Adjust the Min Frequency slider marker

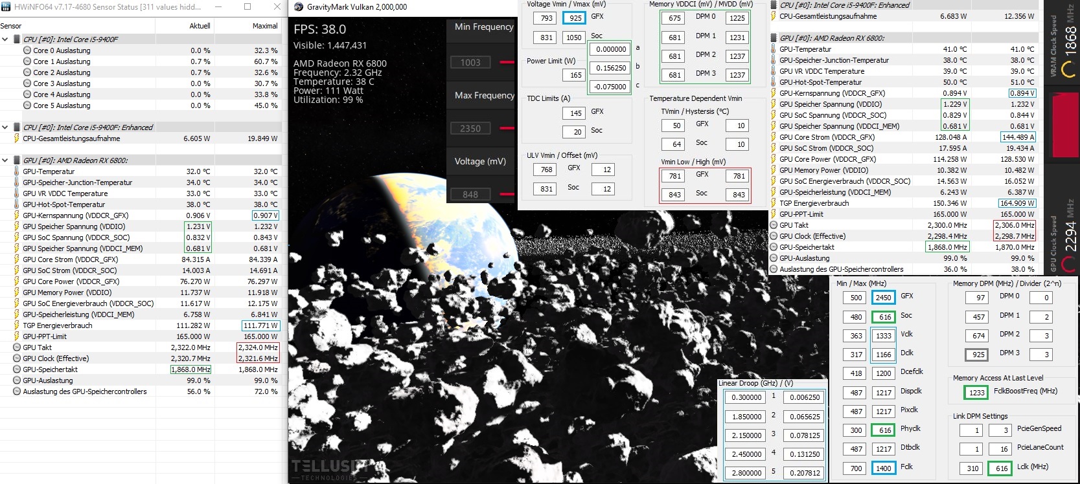[x=507, y=63]
